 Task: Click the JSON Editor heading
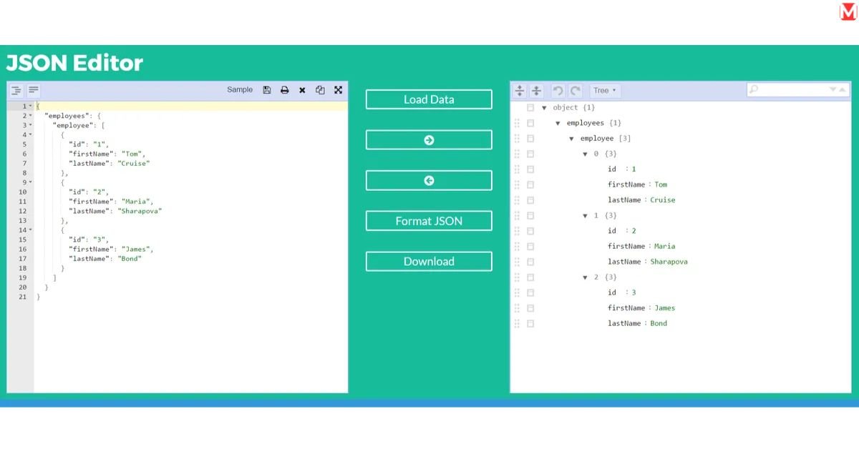coord(75,63)
